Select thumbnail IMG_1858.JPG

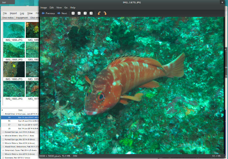pos(14,30)
